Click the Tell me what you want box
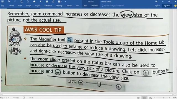 click(x=113, y=6)
